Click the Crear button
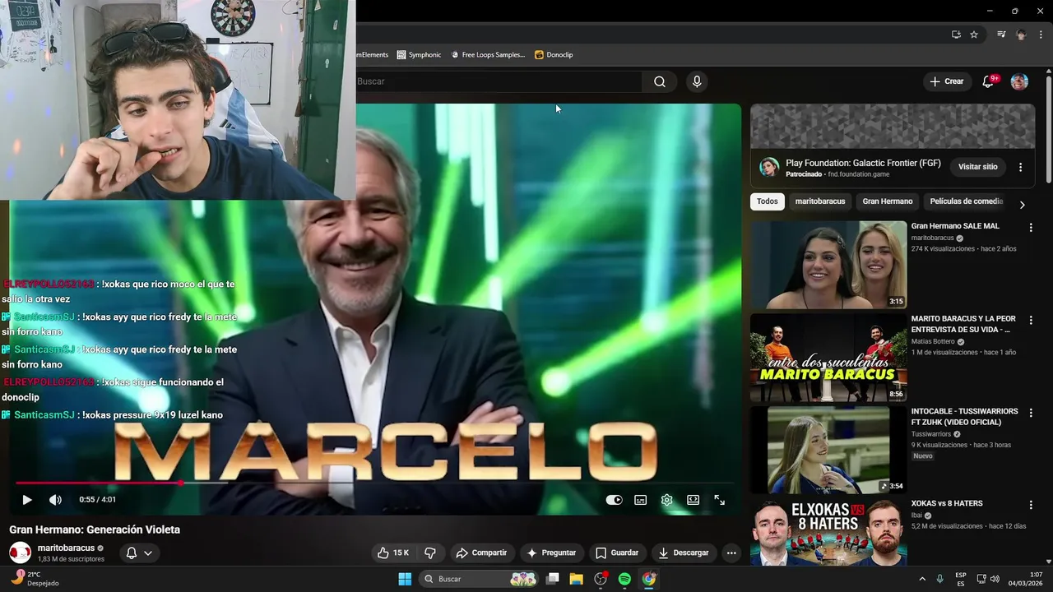1053x592 pixels. 946,81
